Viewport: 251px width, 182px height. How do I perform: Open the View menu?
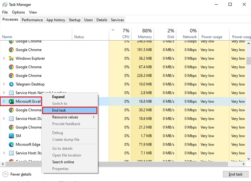point(33,12)
